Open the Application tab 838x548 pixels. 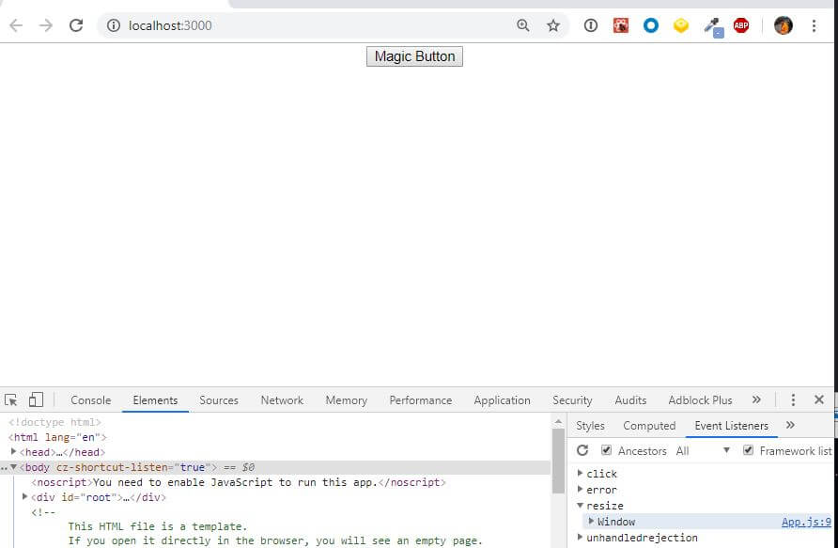[502, 399]
